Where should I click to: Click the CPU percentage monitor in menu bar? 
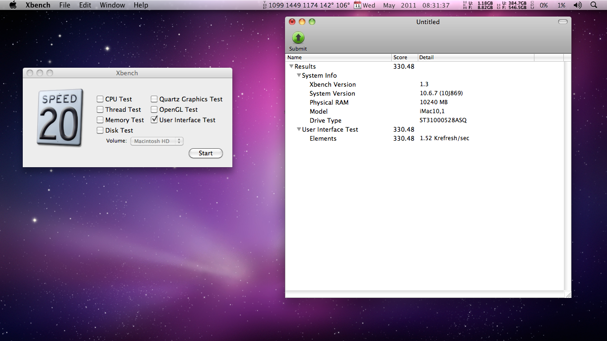[x=548, y=5]
